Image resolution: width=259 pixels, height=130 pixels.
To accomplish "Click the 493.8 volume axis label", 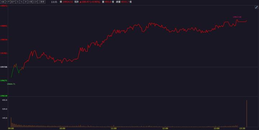I will 5,100.
